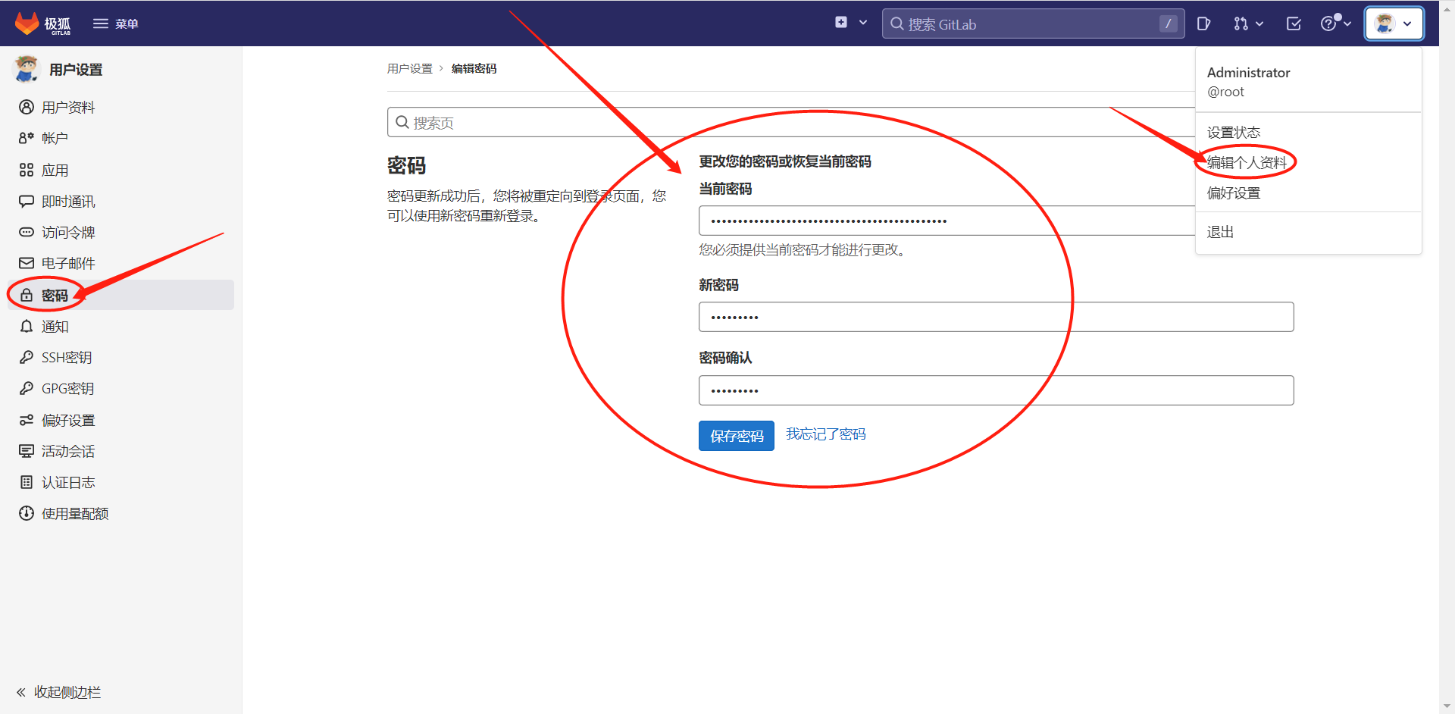Go to SSH密钥 settings
The height and width of the screenshot is (714, 1455).
click(x=66, y=357)
